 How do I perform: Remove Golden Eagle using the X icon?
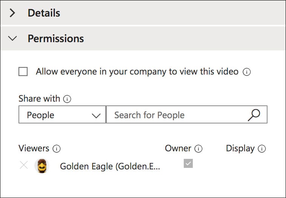(x=24, y=165)
